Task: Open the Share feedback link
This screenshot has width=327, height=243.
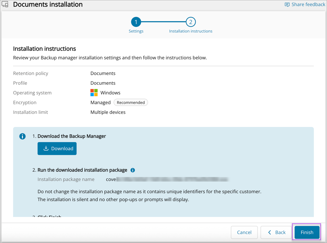Action: tap(308, 5)
